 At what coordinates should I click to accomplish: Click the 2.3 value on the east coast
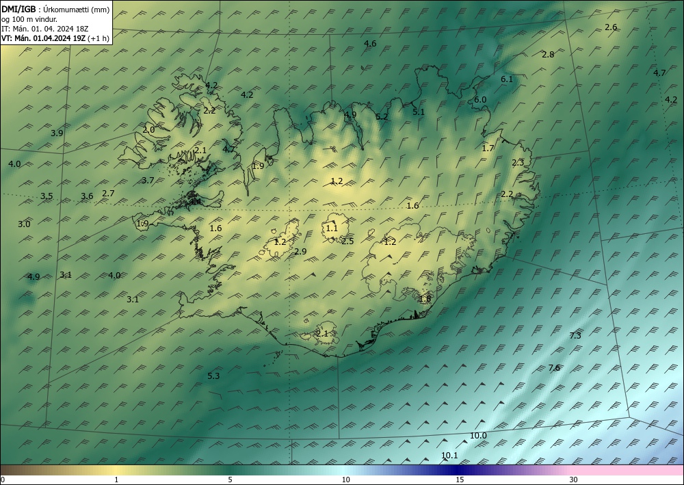[x=518, y=163]
